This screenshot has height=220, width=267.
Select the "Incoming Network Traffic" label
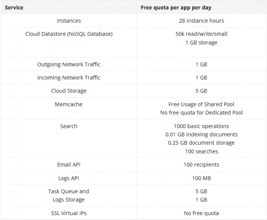[x=69, y=78]
